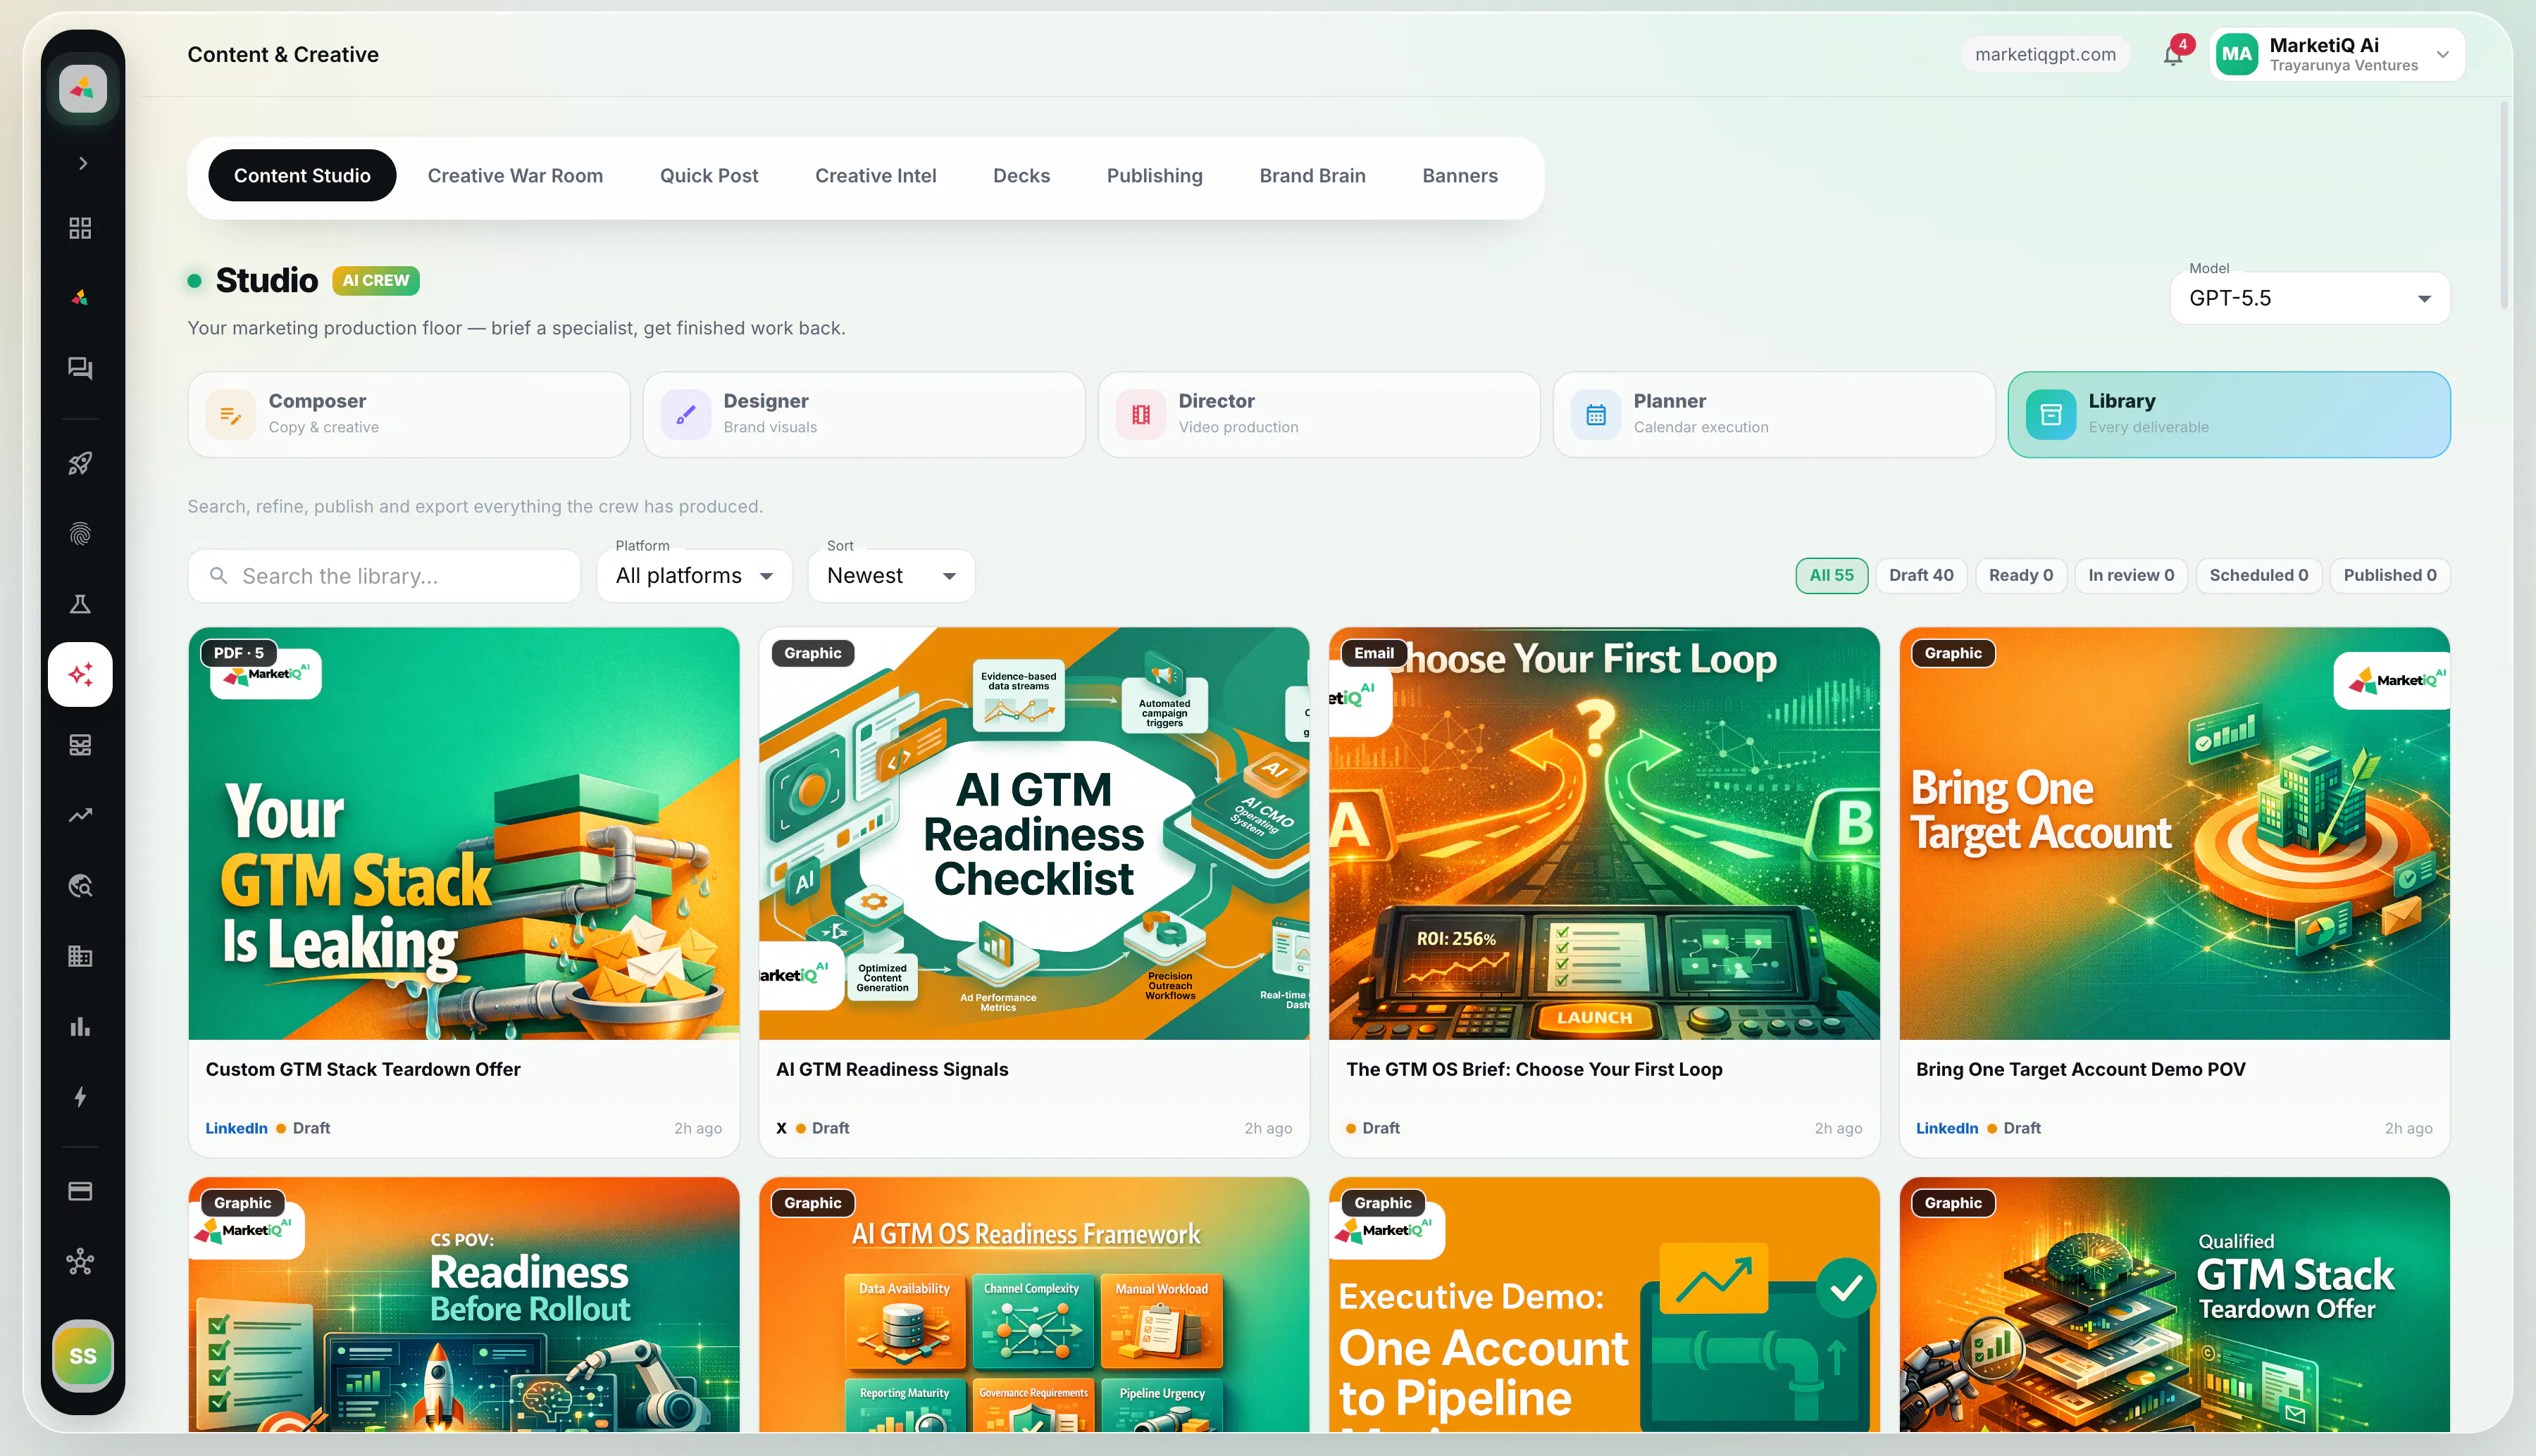Open the notifications bell with 4 badge
Screen dimensions: 2536x1456
tap(2174, 54)
